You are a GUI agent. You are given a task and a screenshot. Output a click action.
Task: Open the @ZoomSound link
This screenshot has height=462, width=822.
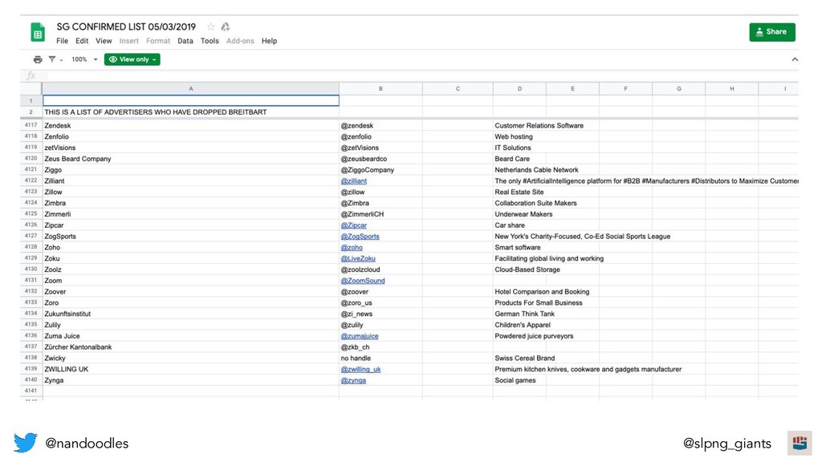(363, 281)
